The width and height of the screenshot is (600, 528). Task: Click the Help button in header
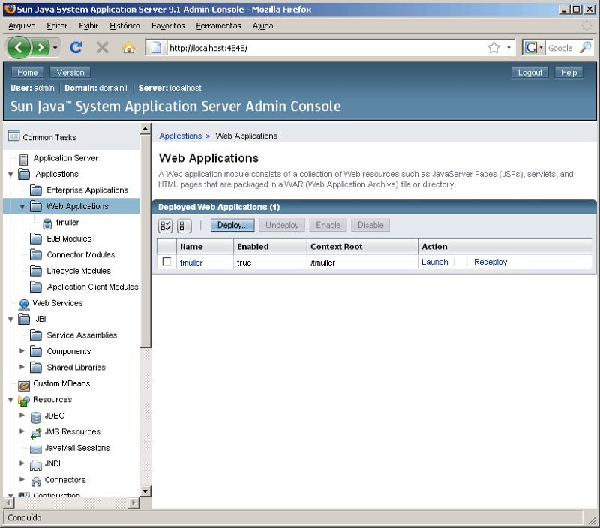568,73
